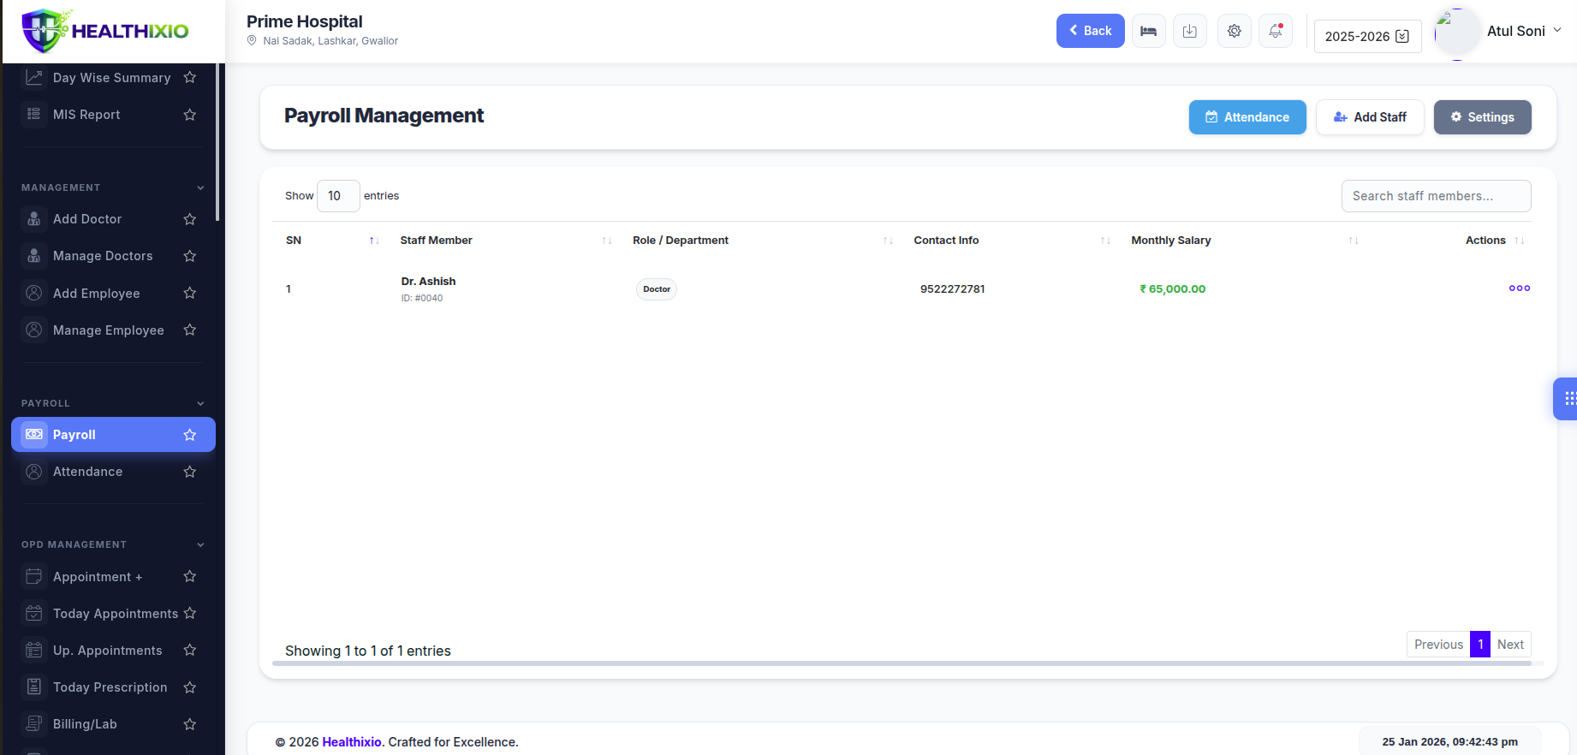Toggle star for Billing/Lab
The height and width of the screenshot is (755, 1577).
click(x=190, y=722)
